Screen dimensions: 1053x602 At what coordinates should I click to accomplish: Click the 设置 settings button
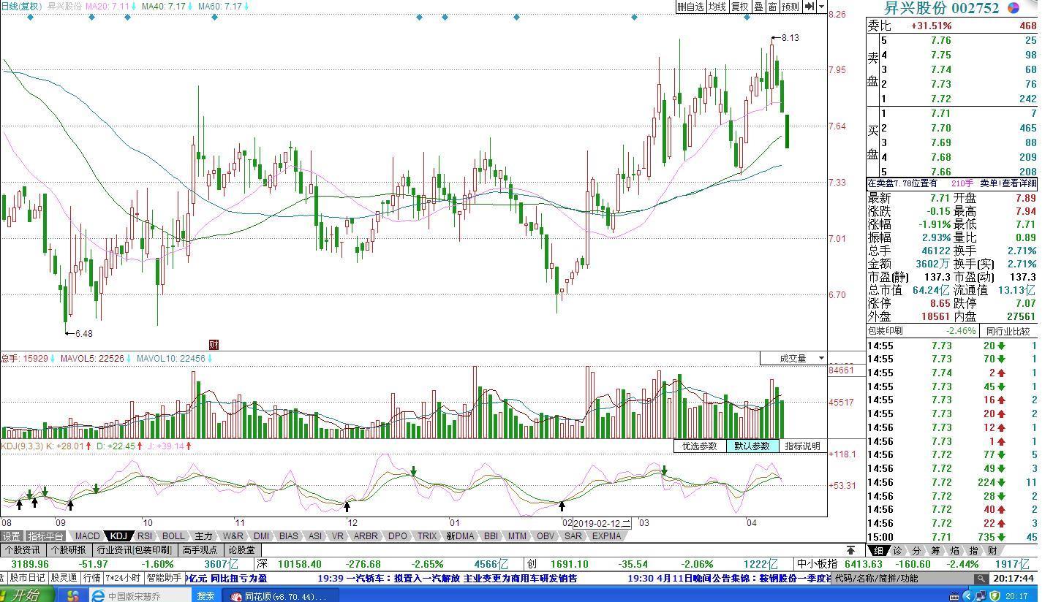pyautogui.click(x=11, y=536)
